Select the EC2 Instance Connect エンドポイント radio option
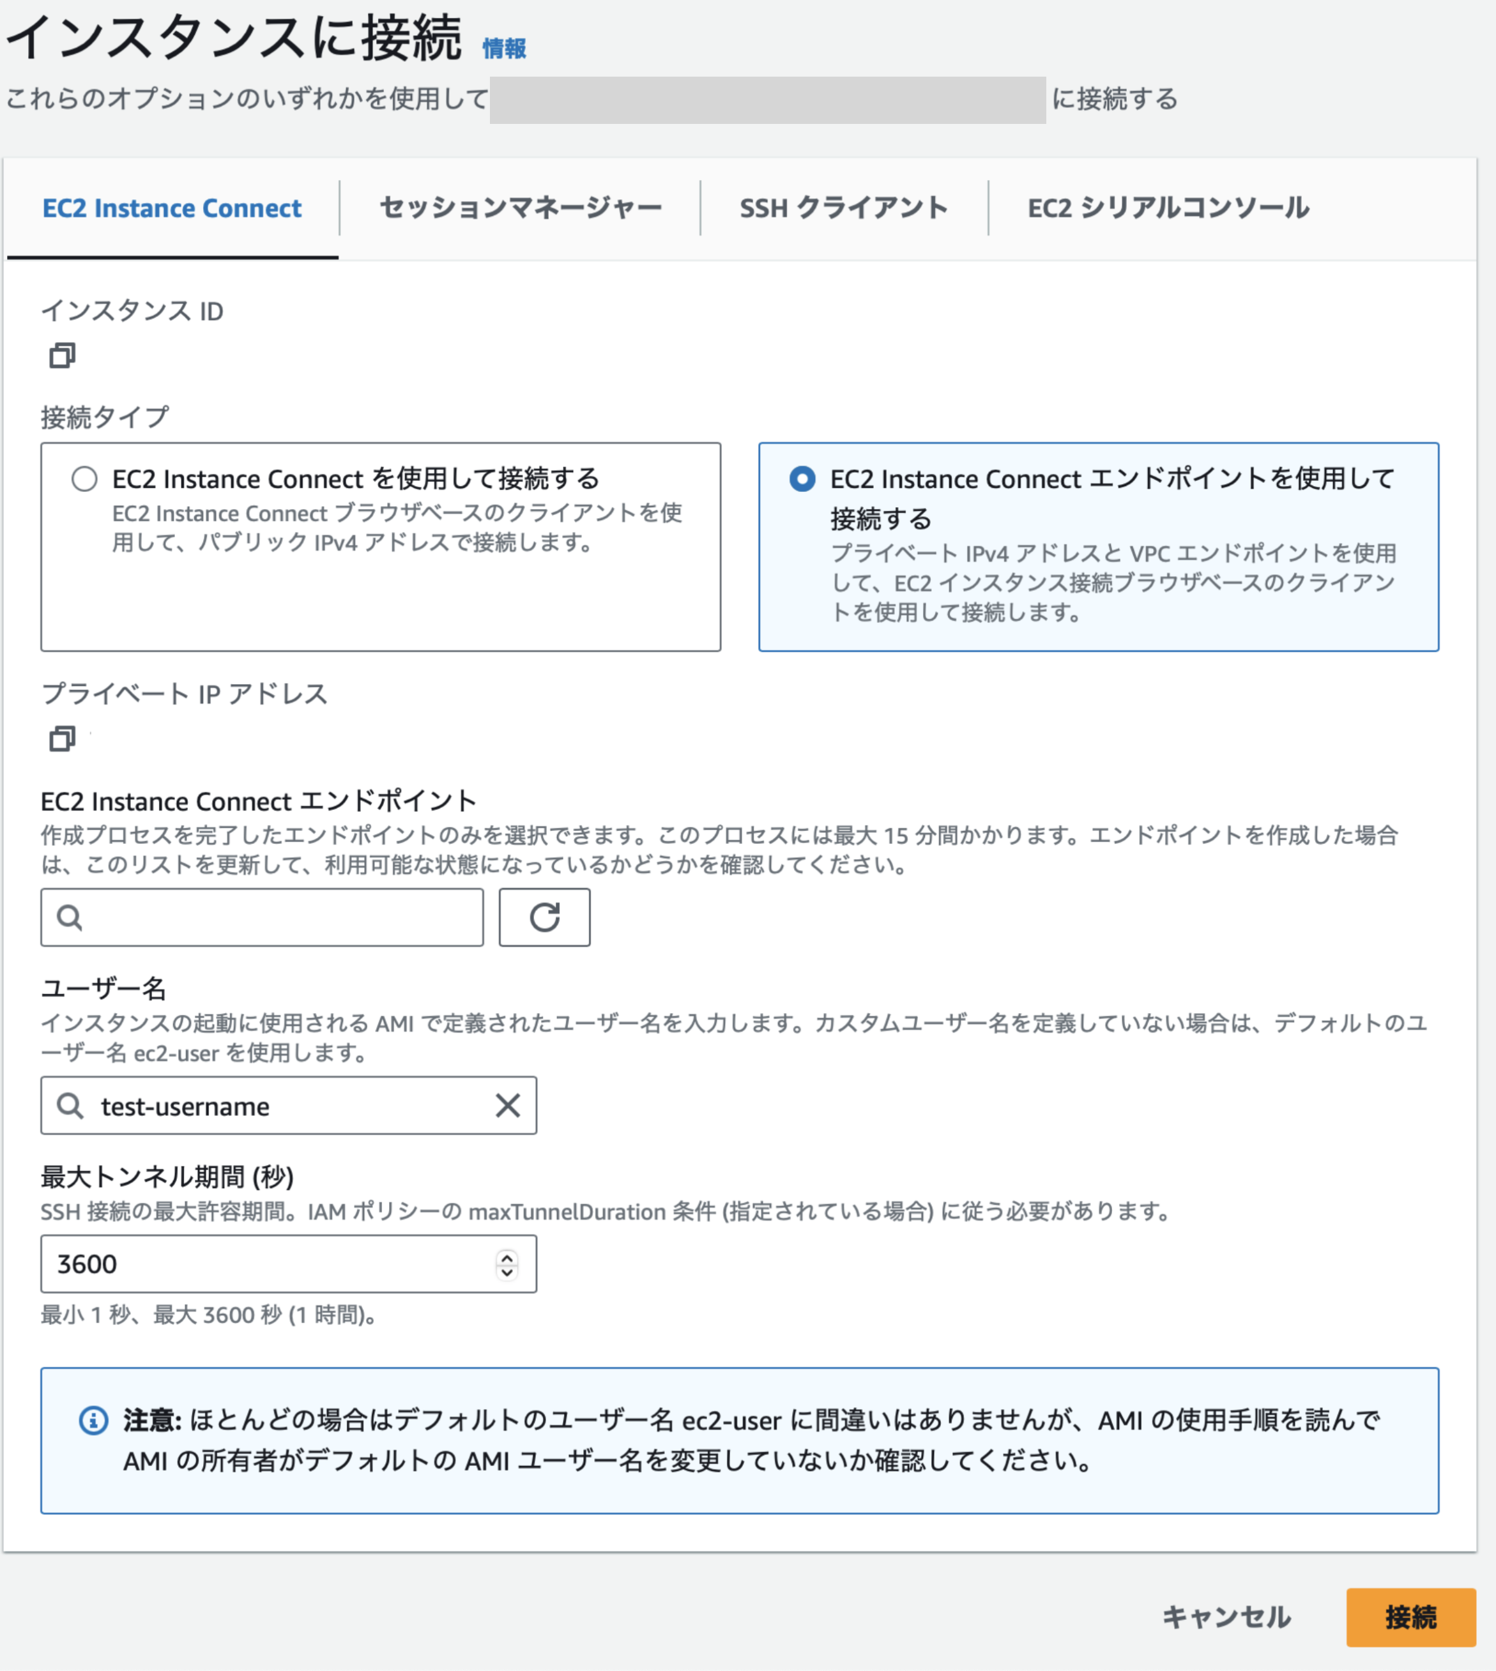The height and width of the screenshot is (1671, 1496). pos(800,478)
